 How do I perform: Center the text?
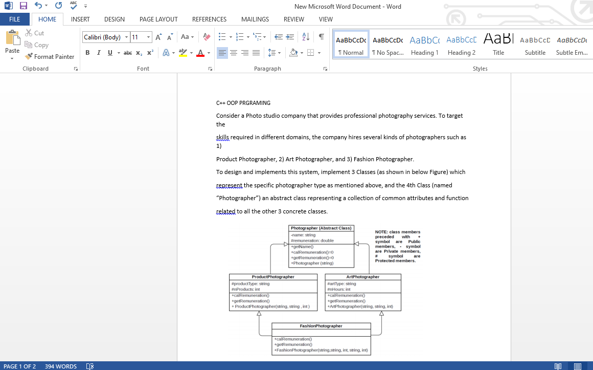pyautogui.click(x=234, y=53)
